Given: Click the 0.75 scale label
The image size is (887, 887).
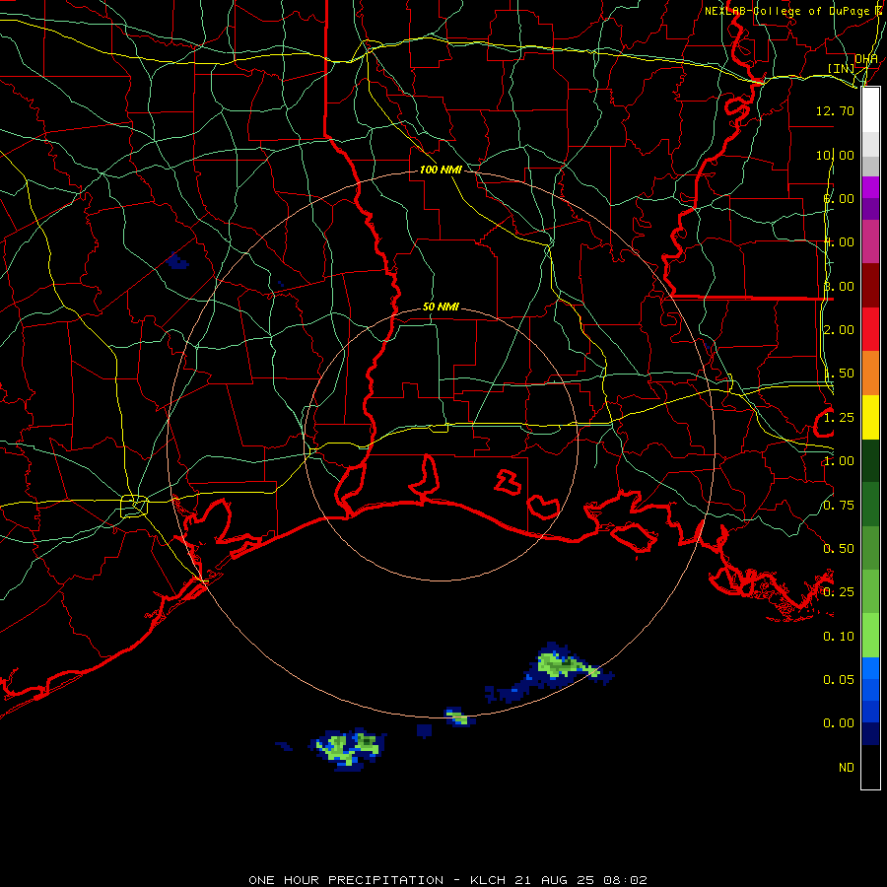Looking at the screenshot, I should click(x=839, y=506).
